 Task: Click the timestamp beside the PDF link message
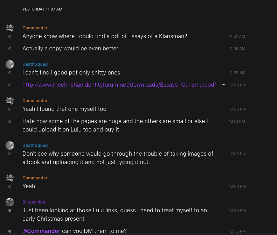[237, 85]
